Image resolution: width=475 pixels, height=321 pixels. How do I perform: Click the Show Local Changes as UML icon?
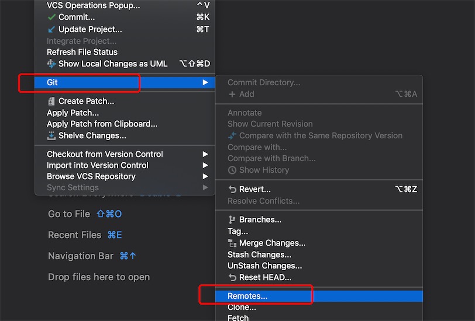tap(51, 64)
